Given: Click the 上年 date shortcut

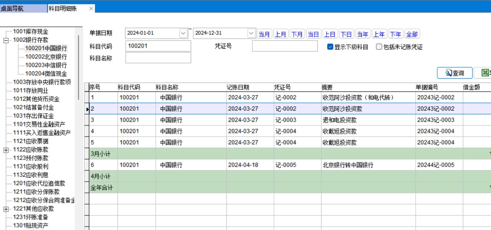Looking at the screenshot, I should click(379, 34).
